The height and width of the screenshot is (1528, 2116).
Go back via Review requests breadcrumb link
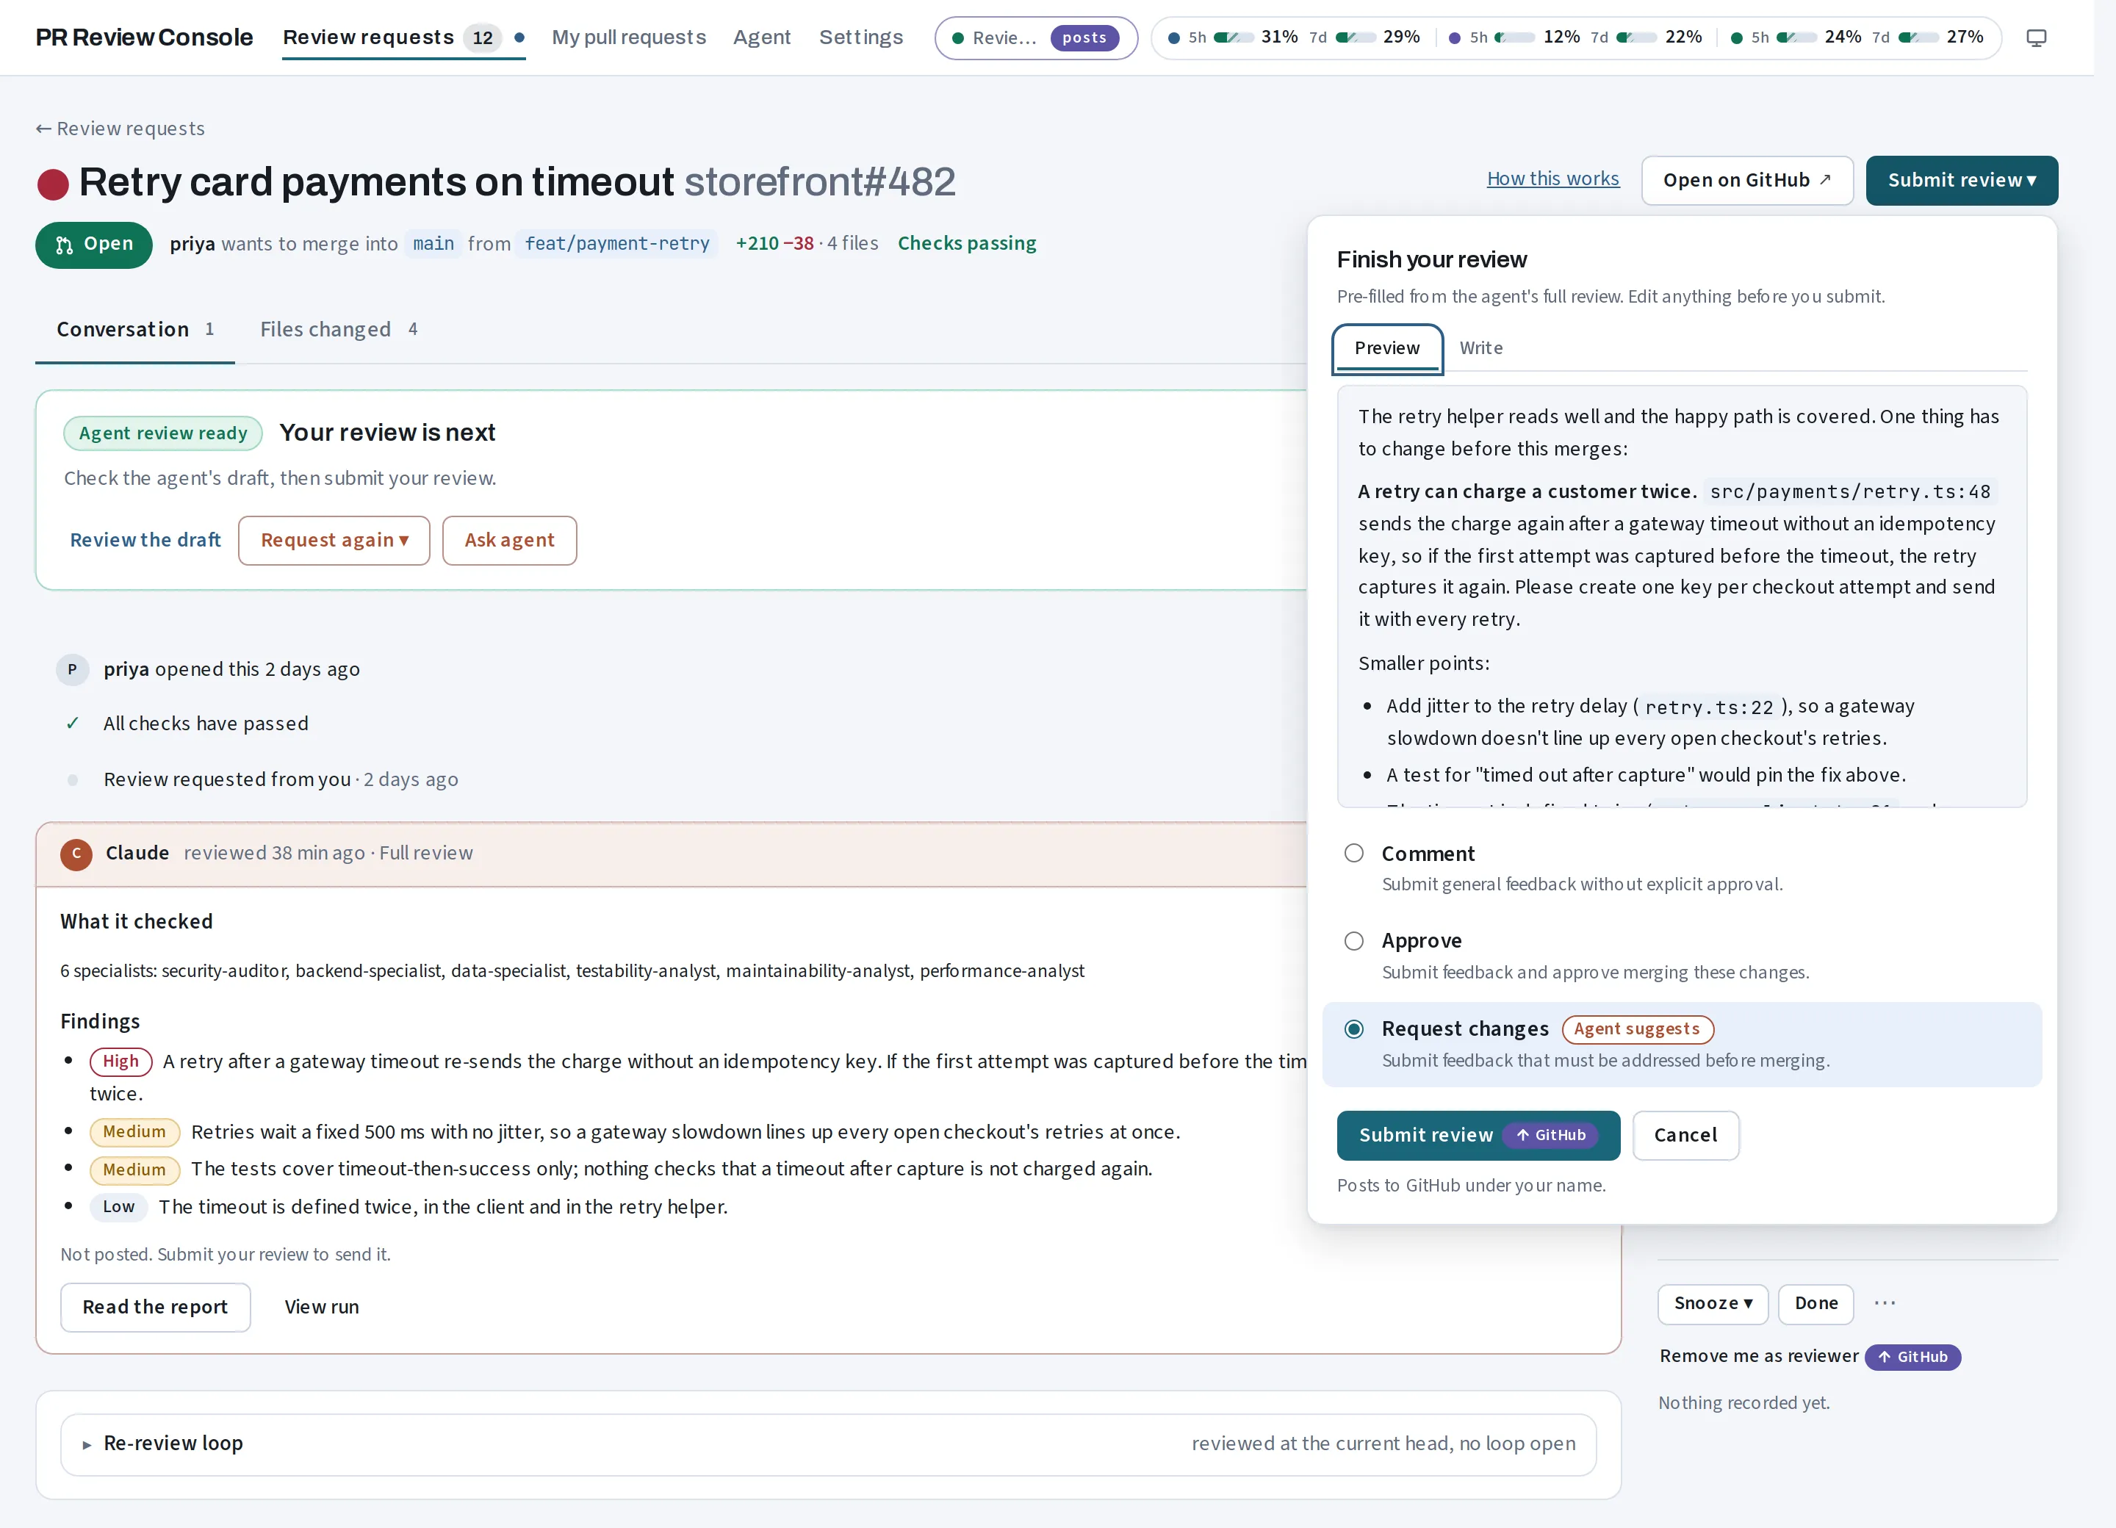click(x=120, y=129)
